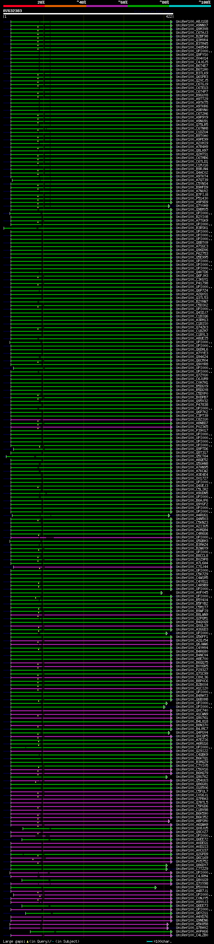Screen dimensions: 214x944
Task: Click label UniRef100_C4LZB0
Action: pos(192,935)
